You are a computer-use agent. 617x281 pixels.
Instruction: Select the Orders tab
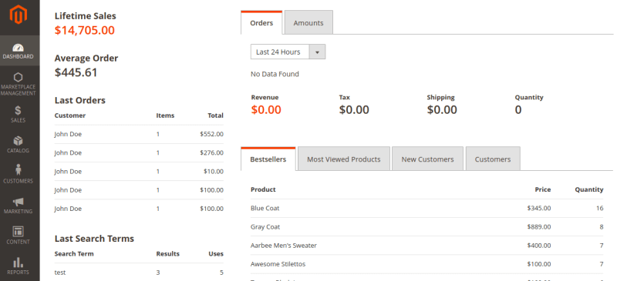pos(261,23)
